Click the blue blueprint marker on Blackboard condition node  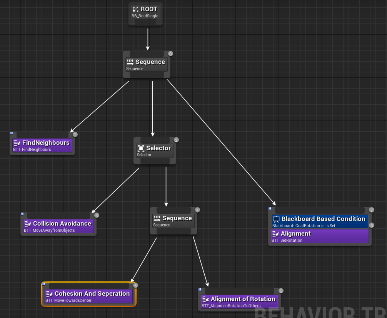270,209
